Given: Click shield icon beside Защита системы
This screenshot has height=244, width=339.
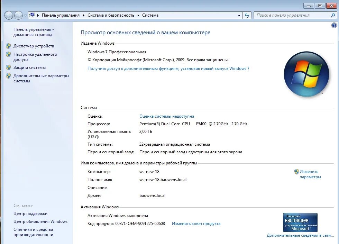Looking at the screenshot, I should click(x=8, y=67).
